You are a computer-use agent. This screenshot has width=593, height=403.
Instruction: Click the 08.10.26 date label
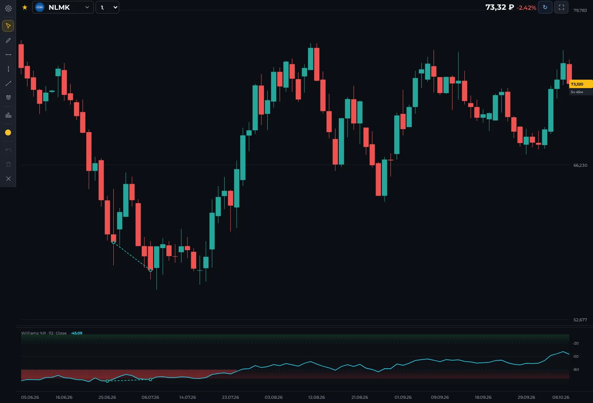click(561, 397)
